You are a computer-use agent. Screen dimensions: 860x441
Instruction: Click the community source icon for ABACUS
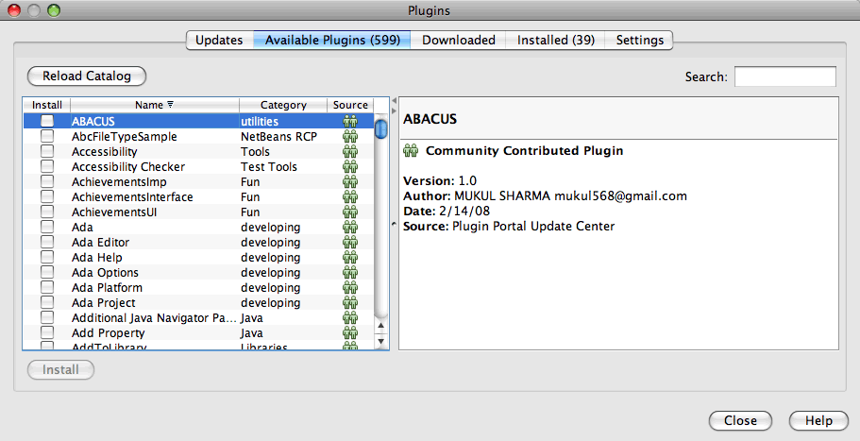[350, 122]
